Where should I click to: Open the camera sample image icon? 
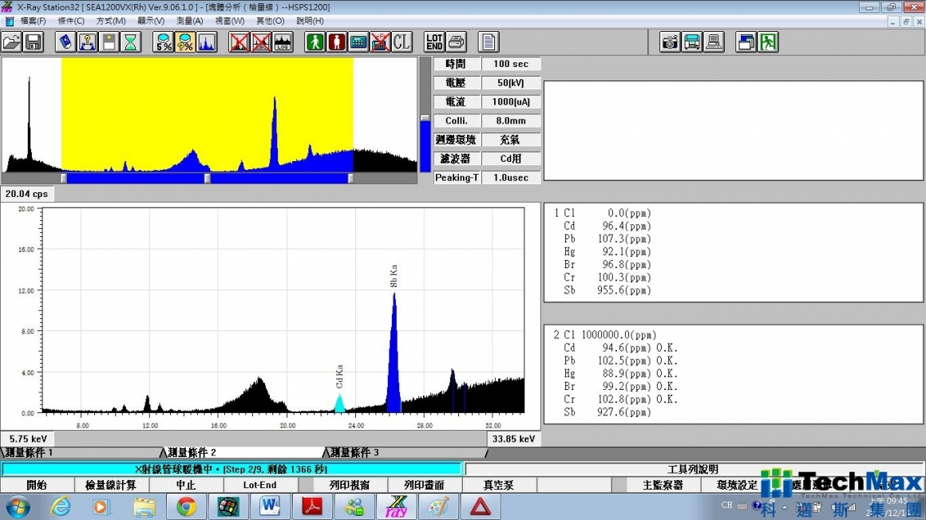point(670,42)
